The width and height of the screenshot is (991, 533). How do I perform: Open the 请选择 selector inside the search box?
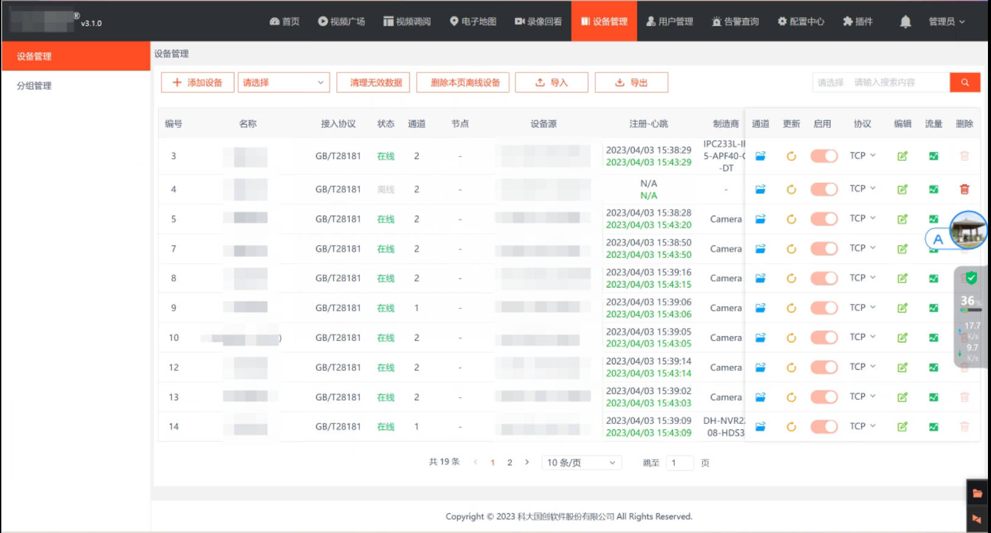tap(831, 82)
